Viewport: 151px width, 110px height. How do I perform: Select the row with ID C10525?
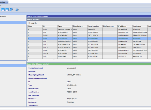(x=89, y=35)
